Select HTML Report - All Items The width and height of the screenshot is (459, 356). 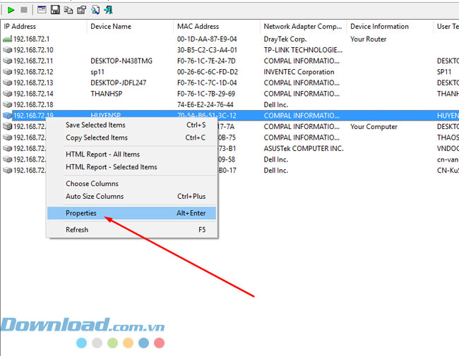132,154
